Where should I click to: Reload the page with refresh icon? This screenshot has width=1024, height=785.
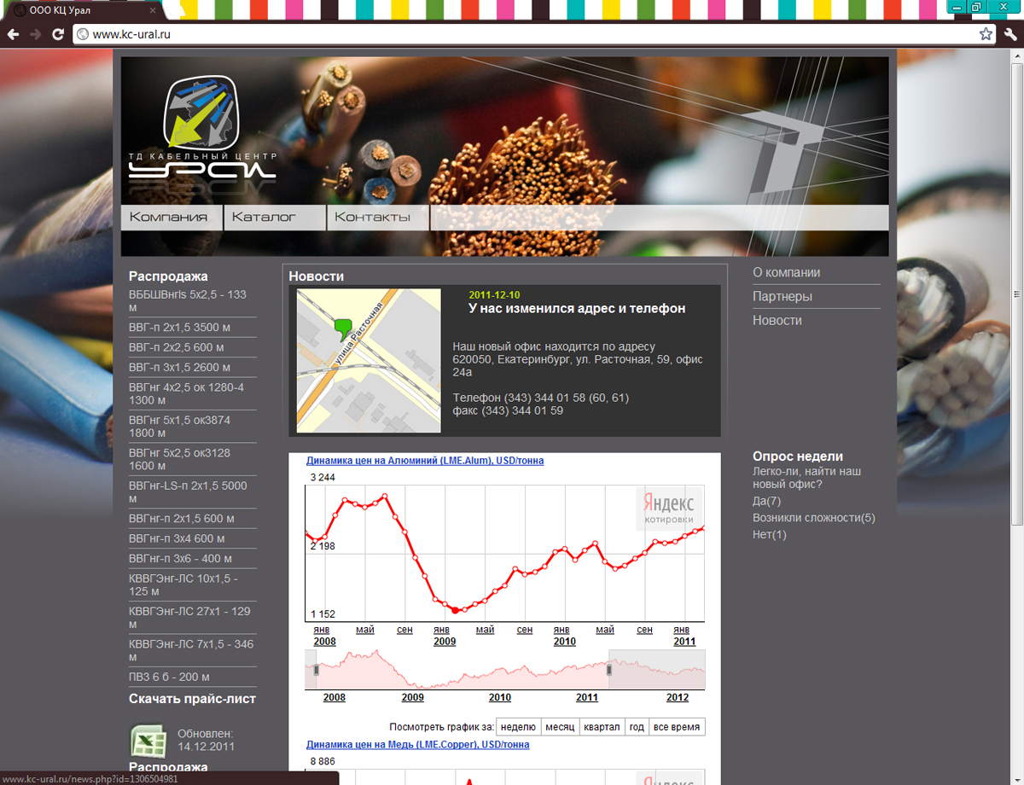58,34
